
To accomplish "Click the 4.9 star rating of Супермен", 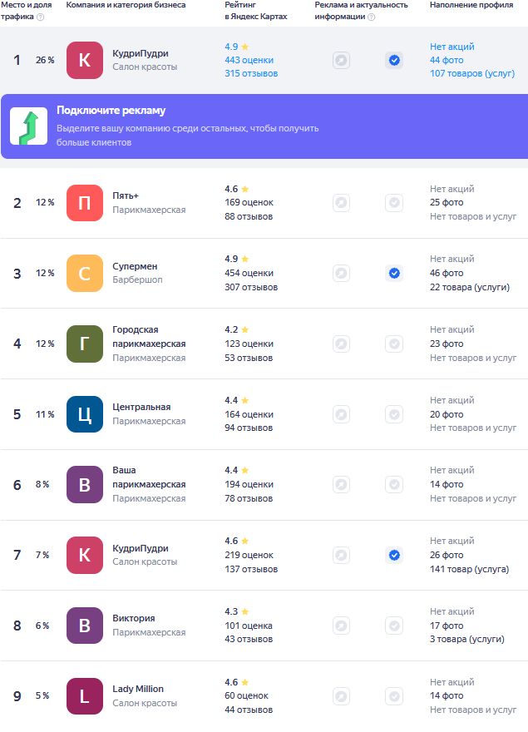I will click(x=236, y=259).
